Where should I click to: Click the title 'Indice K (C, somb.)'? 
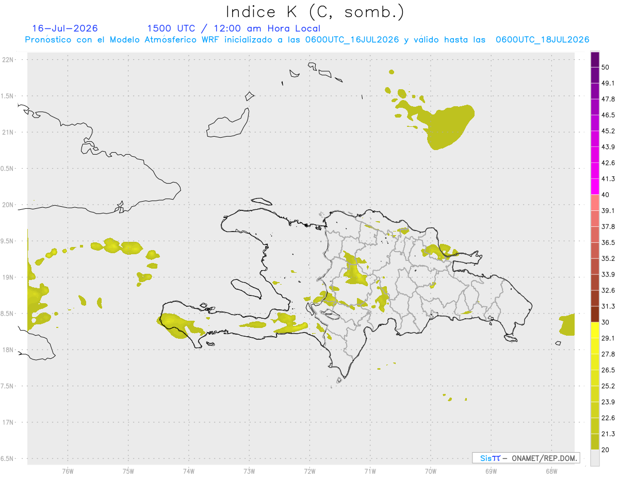pos(315,12)
